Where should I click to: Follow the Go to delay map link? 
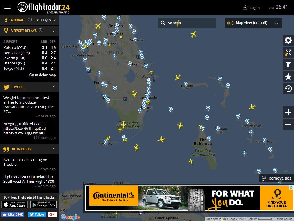coord(42,75)
